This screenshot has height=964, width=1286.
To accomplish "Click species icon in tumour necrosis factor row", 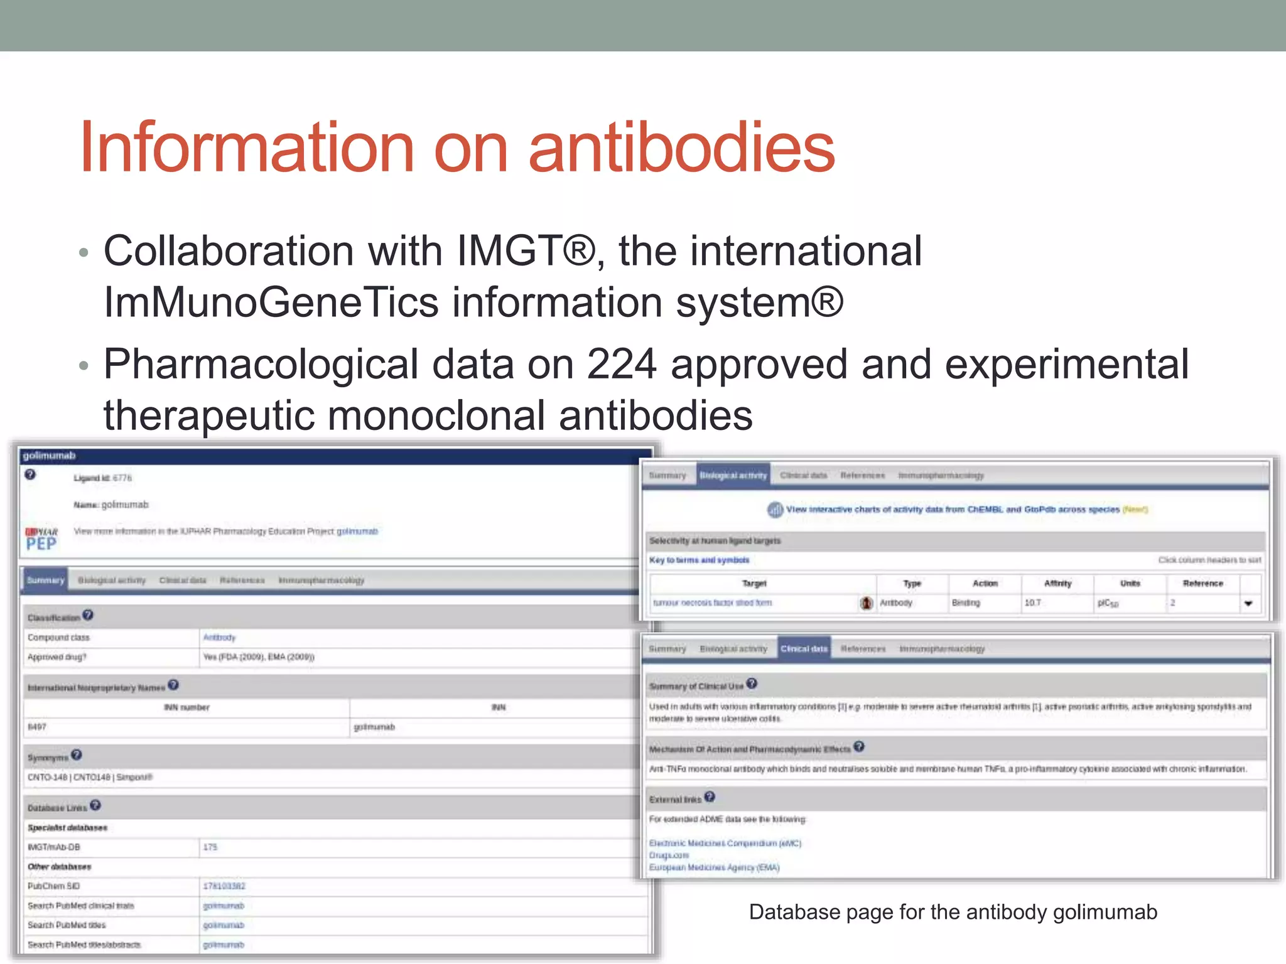I will [x=867, y=603].
